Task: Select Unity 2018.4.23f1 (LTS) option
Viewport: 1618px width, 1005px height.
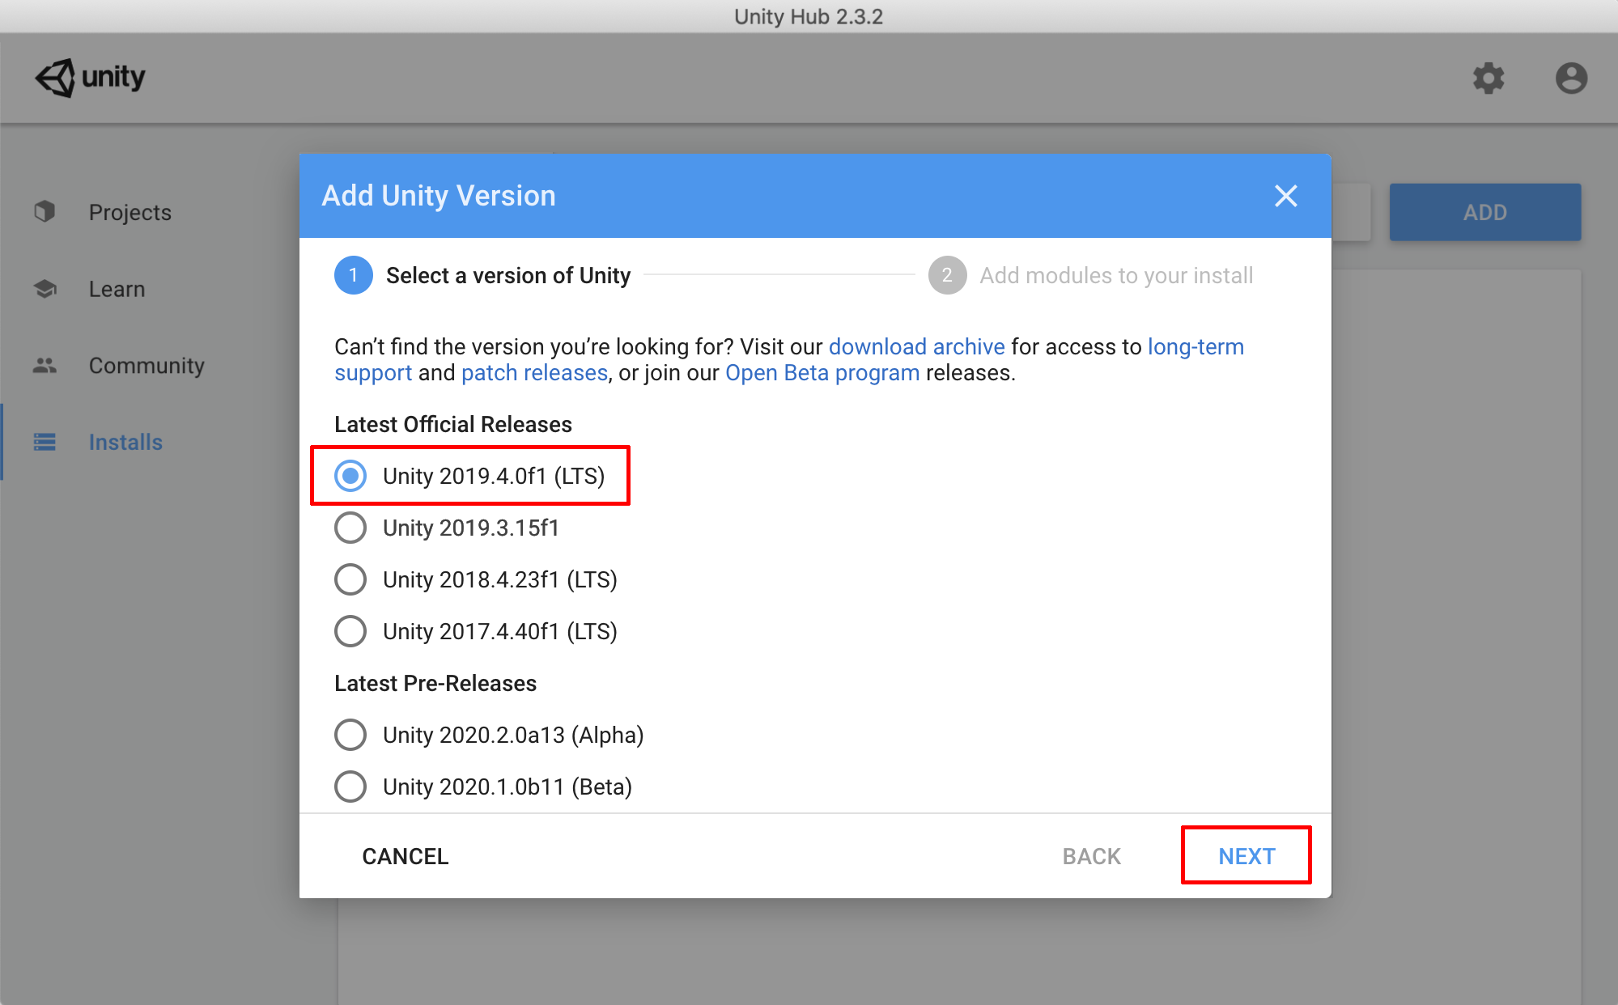Action: click(x=350, y=579)
